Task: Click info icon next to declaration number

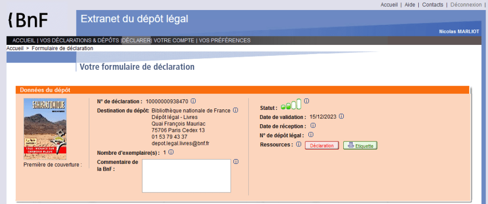Action: [x=193, y=101]
